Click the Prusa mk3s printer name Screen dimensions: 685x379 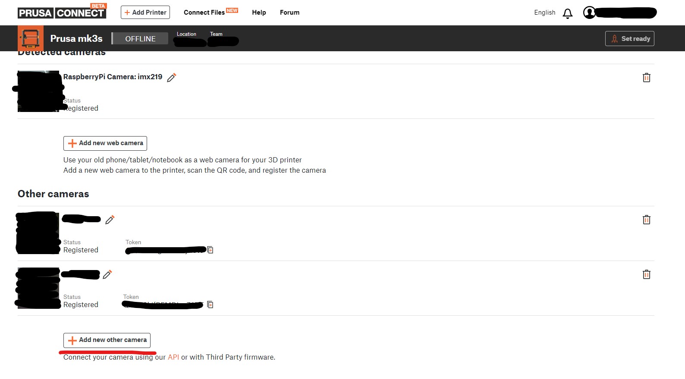tap(76, 39)
